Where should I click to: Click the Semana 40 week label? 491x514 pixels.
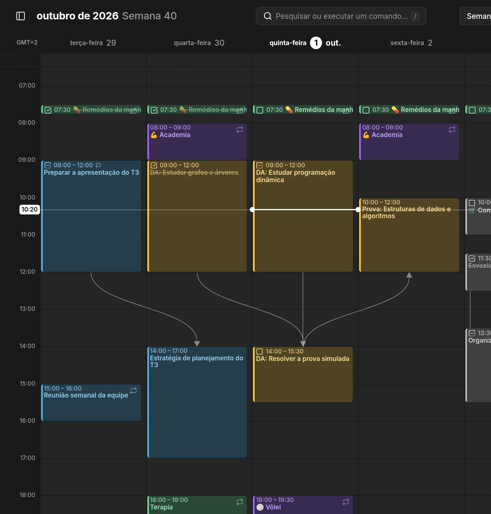click(x=150, y=16)
